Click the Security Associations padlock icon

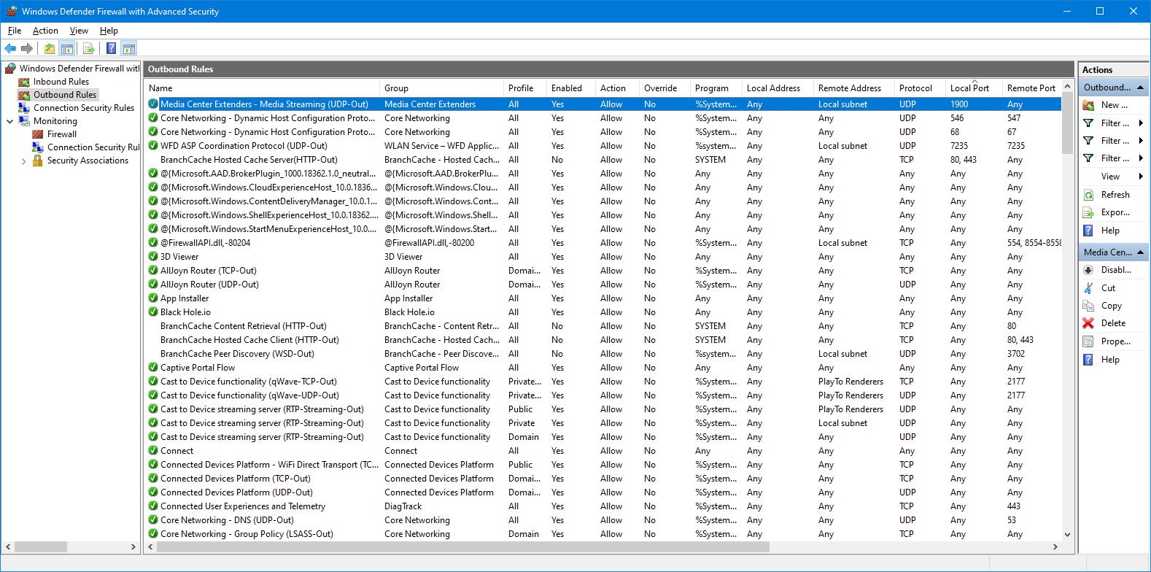(x=38, y=161)
